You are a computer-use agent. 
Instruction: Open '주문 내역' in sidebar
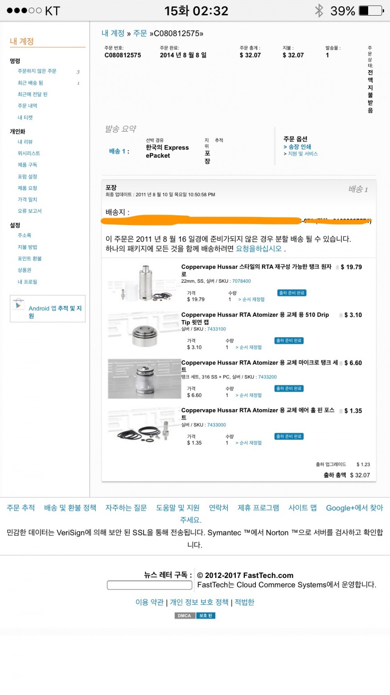tap(28, 106)
